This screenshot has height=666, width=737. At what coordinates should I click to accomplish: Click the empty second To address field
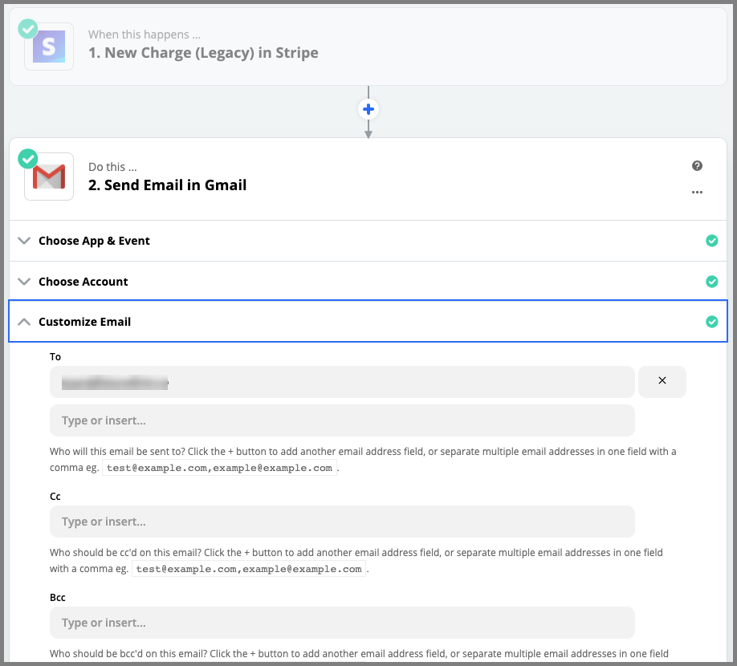342,420
